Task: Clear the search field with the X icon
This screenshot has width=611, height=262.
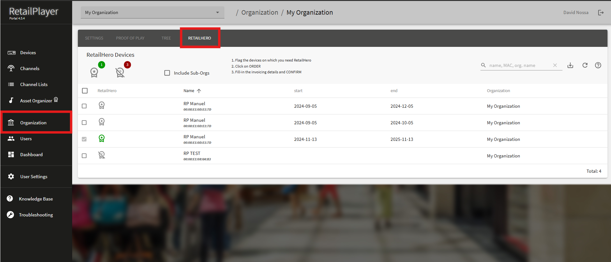Action: tap(555, 65)
